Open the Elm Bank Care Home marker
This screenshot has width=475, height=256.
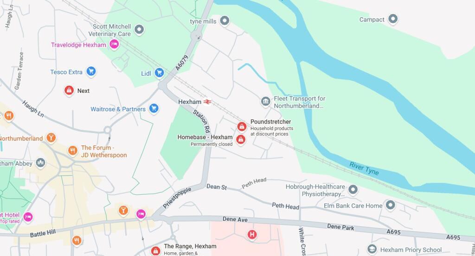coord(391,205)
